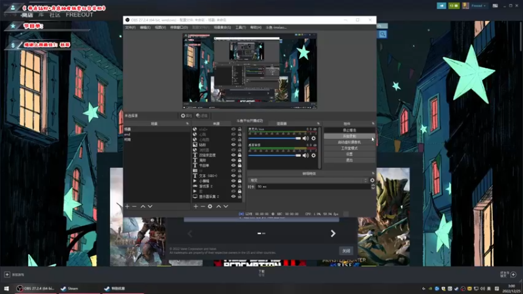Click the Steam search magnifier icon
This screenshot has width=523, height=294.
pyautogui.click(x=382, y=34)
